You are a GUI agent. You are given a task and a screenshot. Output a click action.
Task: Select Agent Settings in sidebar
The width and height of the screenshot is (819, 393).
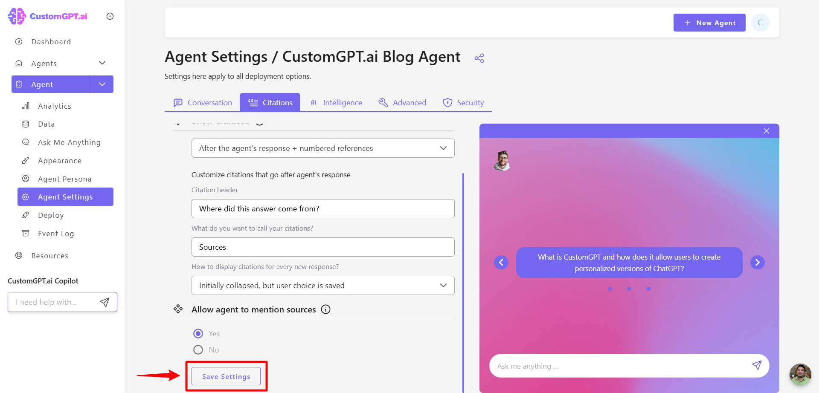point(65,197)
